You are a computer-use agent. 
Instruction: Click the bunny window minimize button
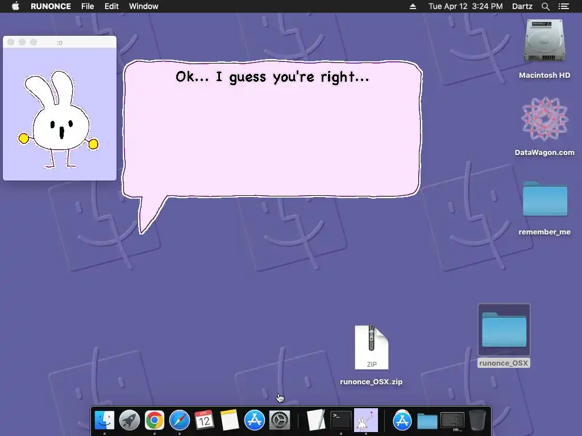22,42
